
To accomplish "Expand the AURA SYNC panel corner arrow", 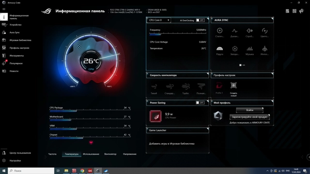I will [272, 19].
